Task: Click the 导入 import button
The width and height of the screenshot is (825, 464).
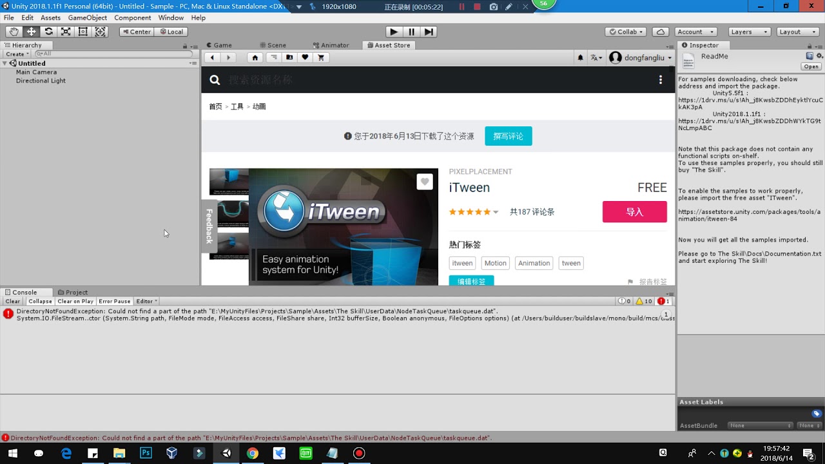Action: pos(635,212)
